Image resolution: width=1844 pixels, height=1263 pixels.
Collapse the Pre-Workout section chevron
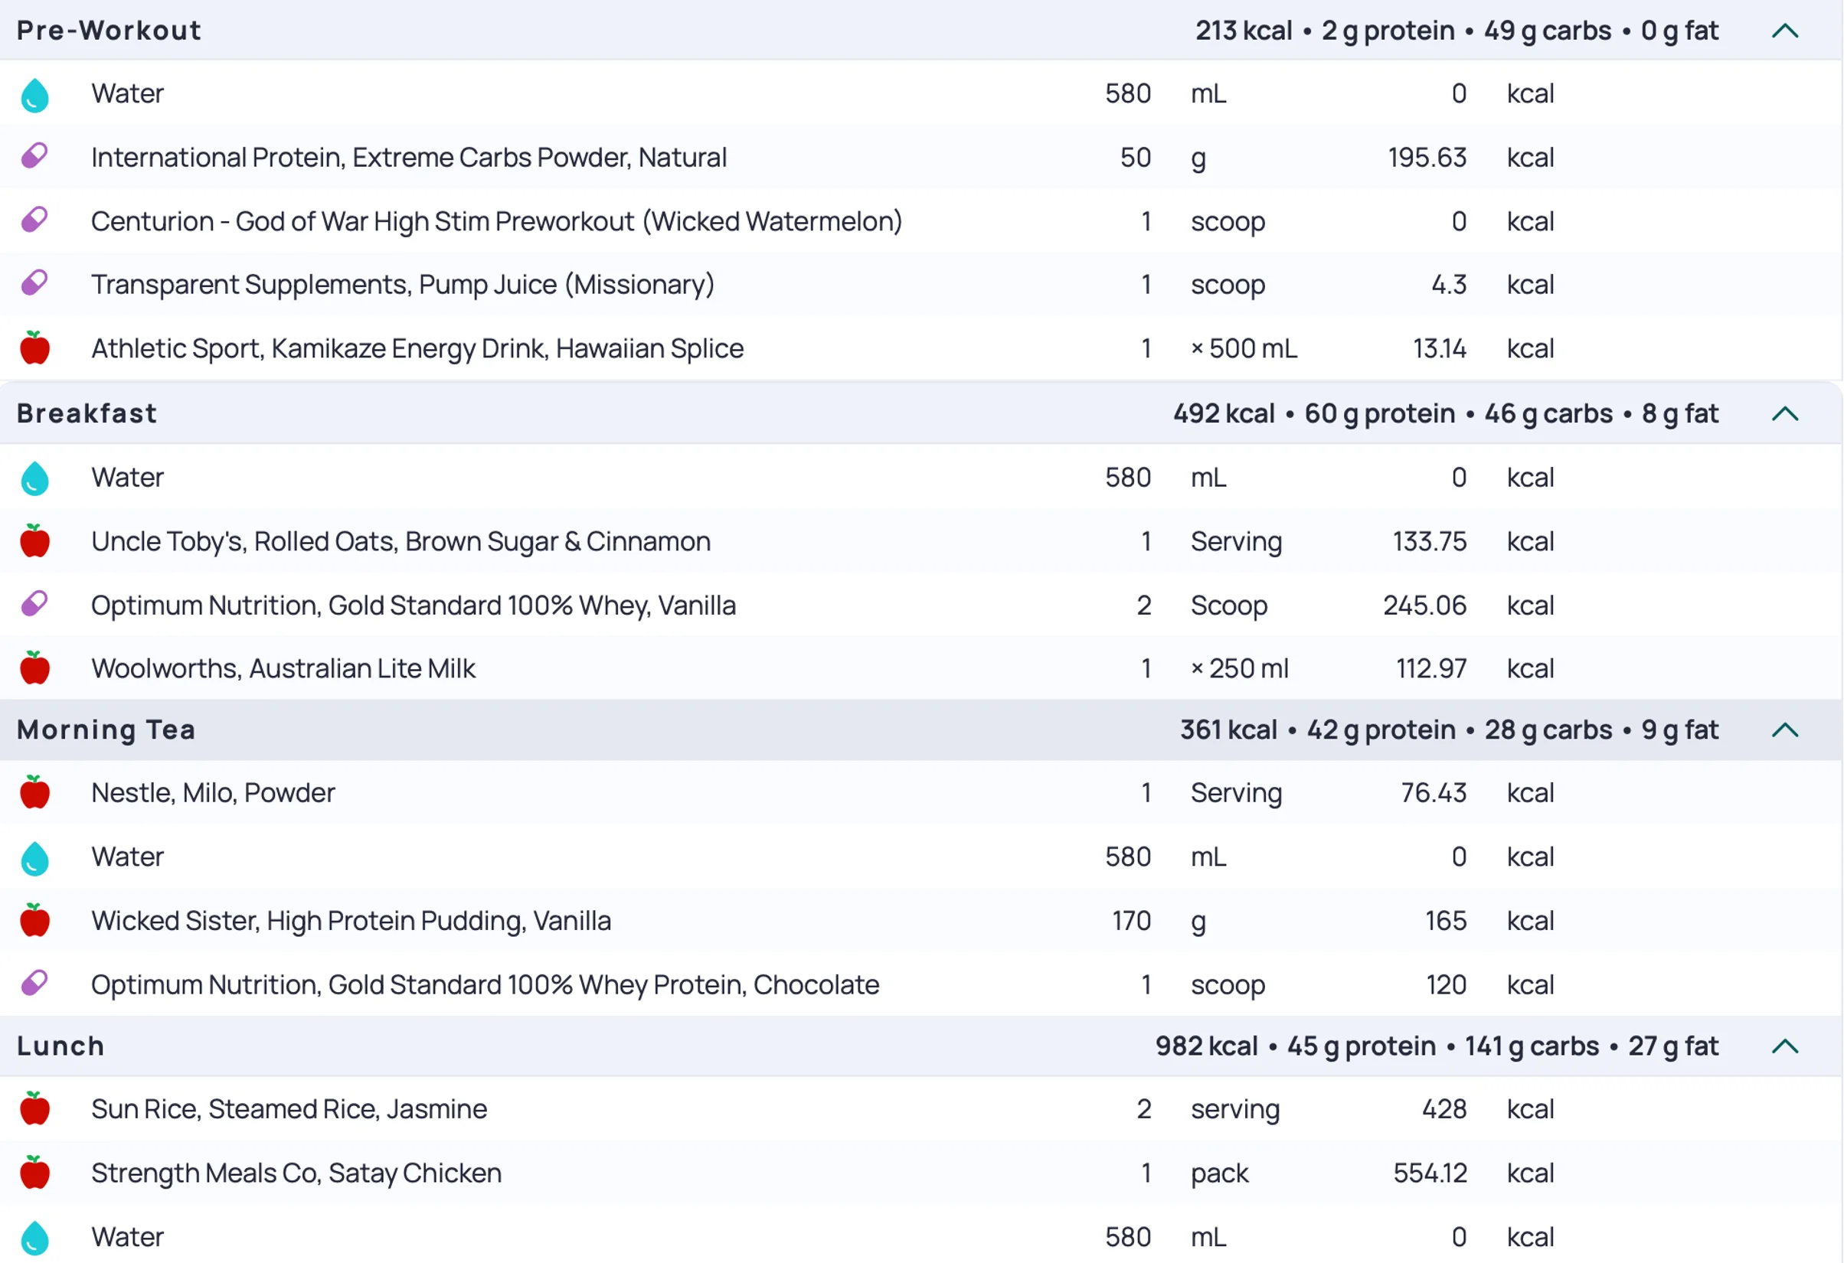[1784, 31]
